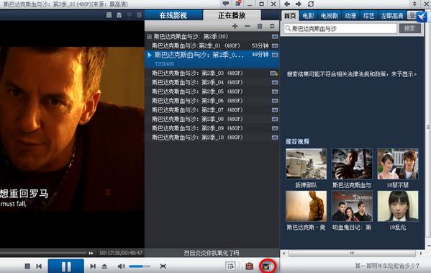
Task: Pause the video with the pause button
Action: [66, 266]
